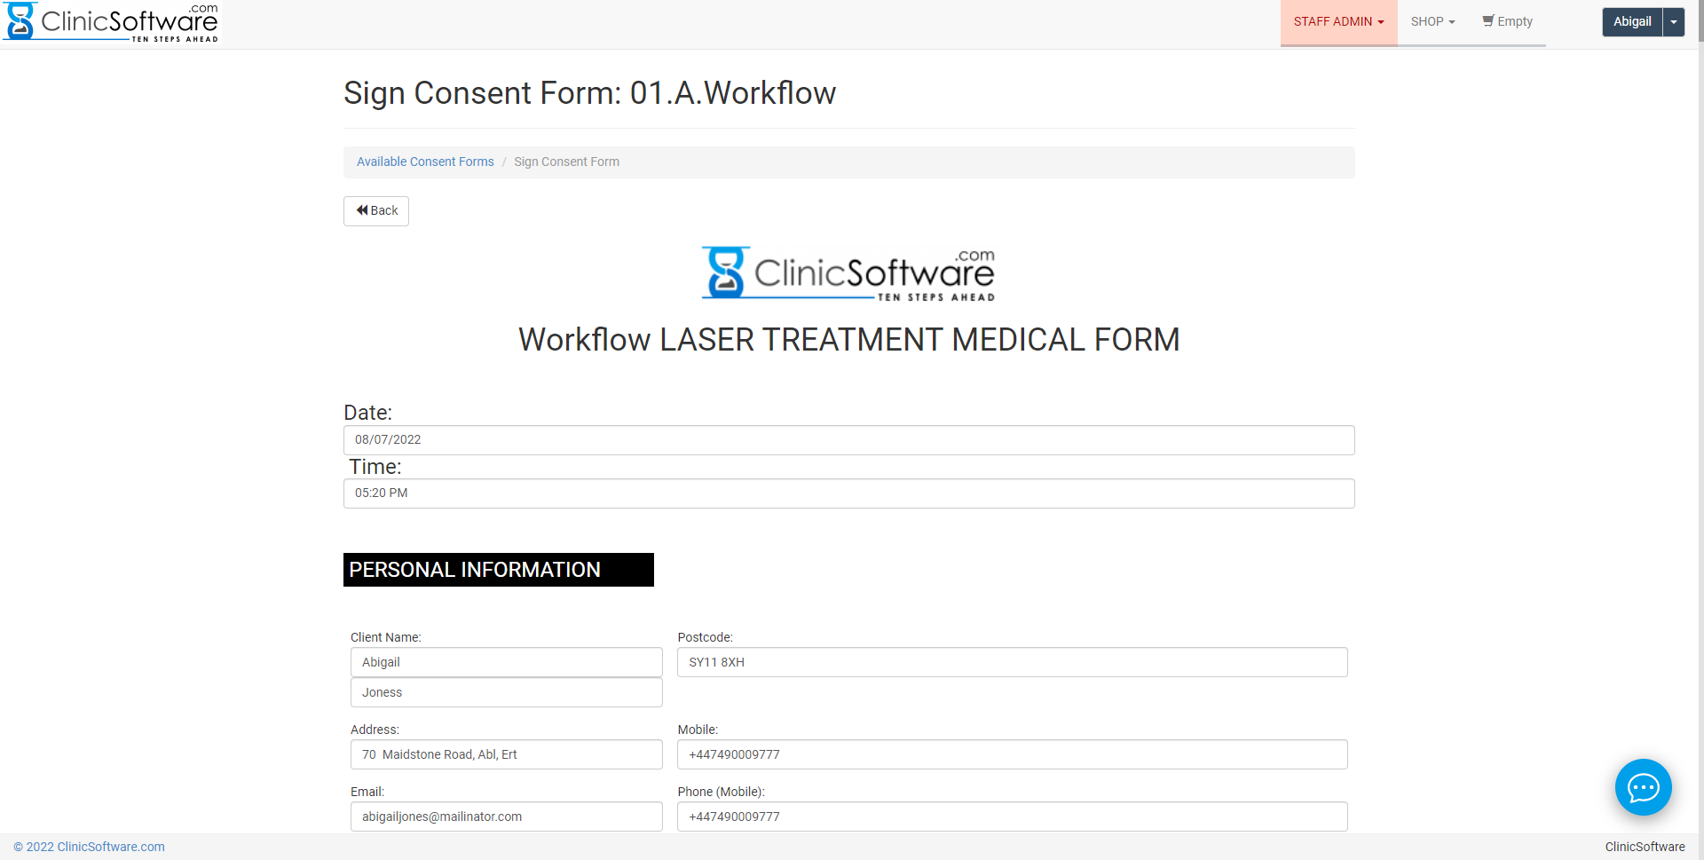Viewport: 1704px width, 860px height.
Task: Focus the Postcode field SY11 8XH
Action: point(1012,662)
